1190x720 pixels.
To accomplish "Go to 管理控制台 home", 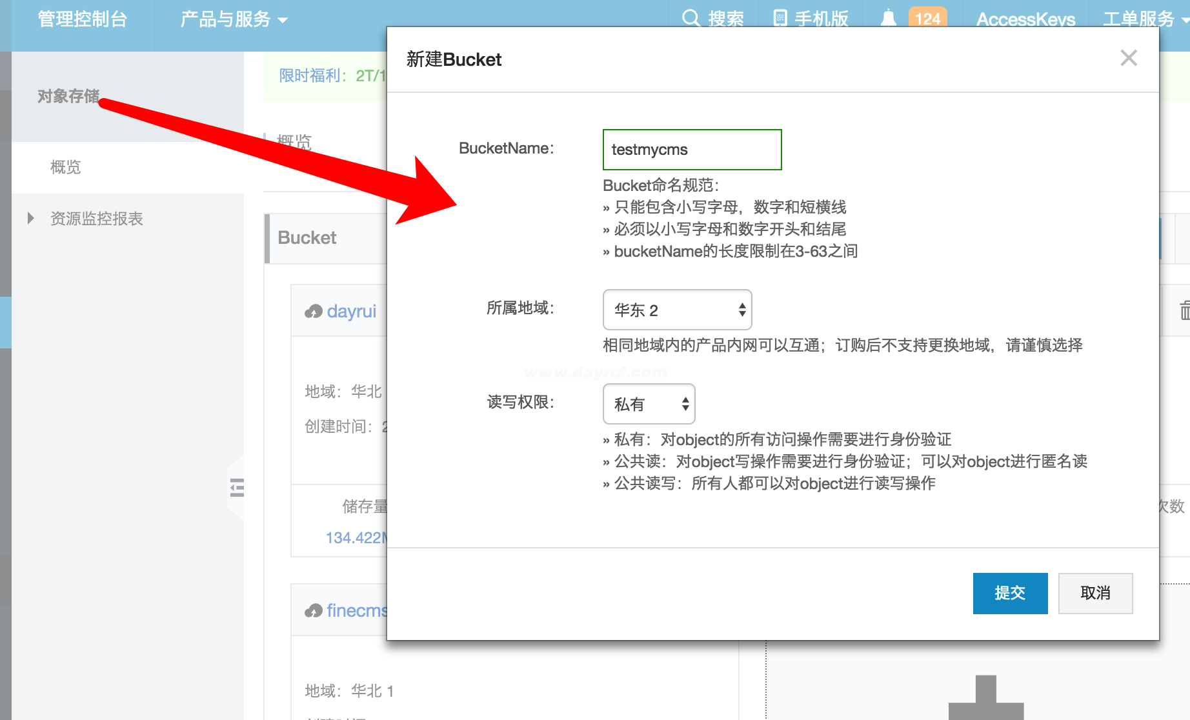I will pyautogui.click(x=82, y=19).
